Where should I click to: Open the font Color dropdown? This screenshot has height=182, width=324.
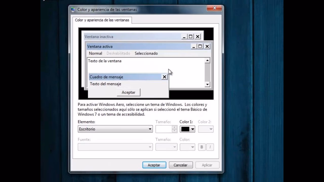pos(187,147)
